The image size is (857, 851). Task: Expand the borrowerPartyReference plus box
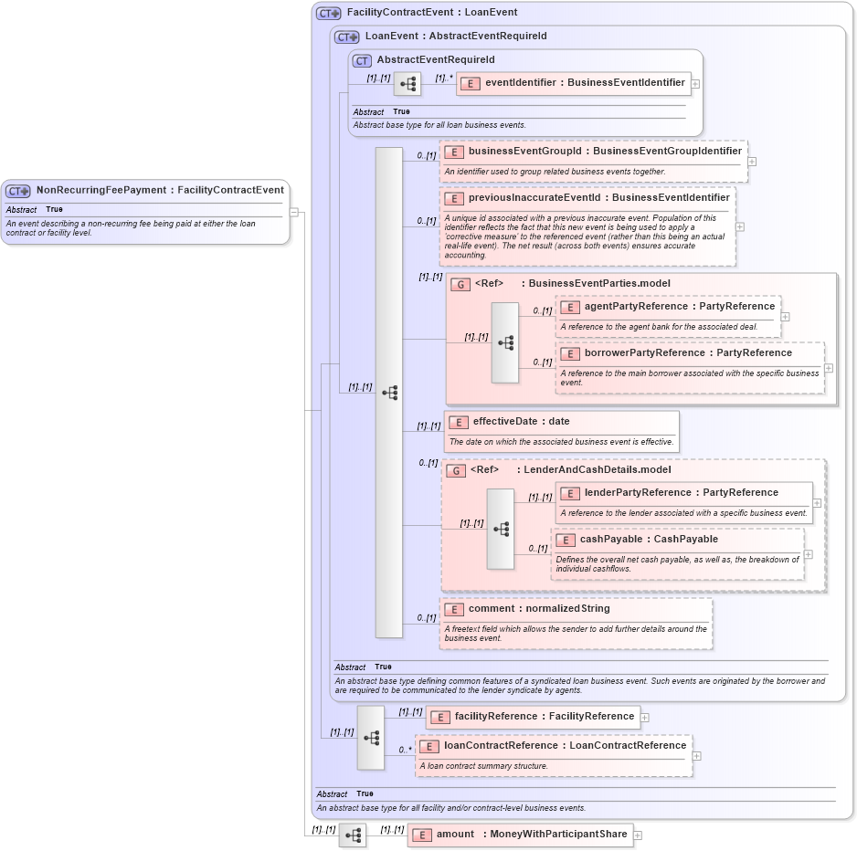pyautogui.click(x=828, y=367)
